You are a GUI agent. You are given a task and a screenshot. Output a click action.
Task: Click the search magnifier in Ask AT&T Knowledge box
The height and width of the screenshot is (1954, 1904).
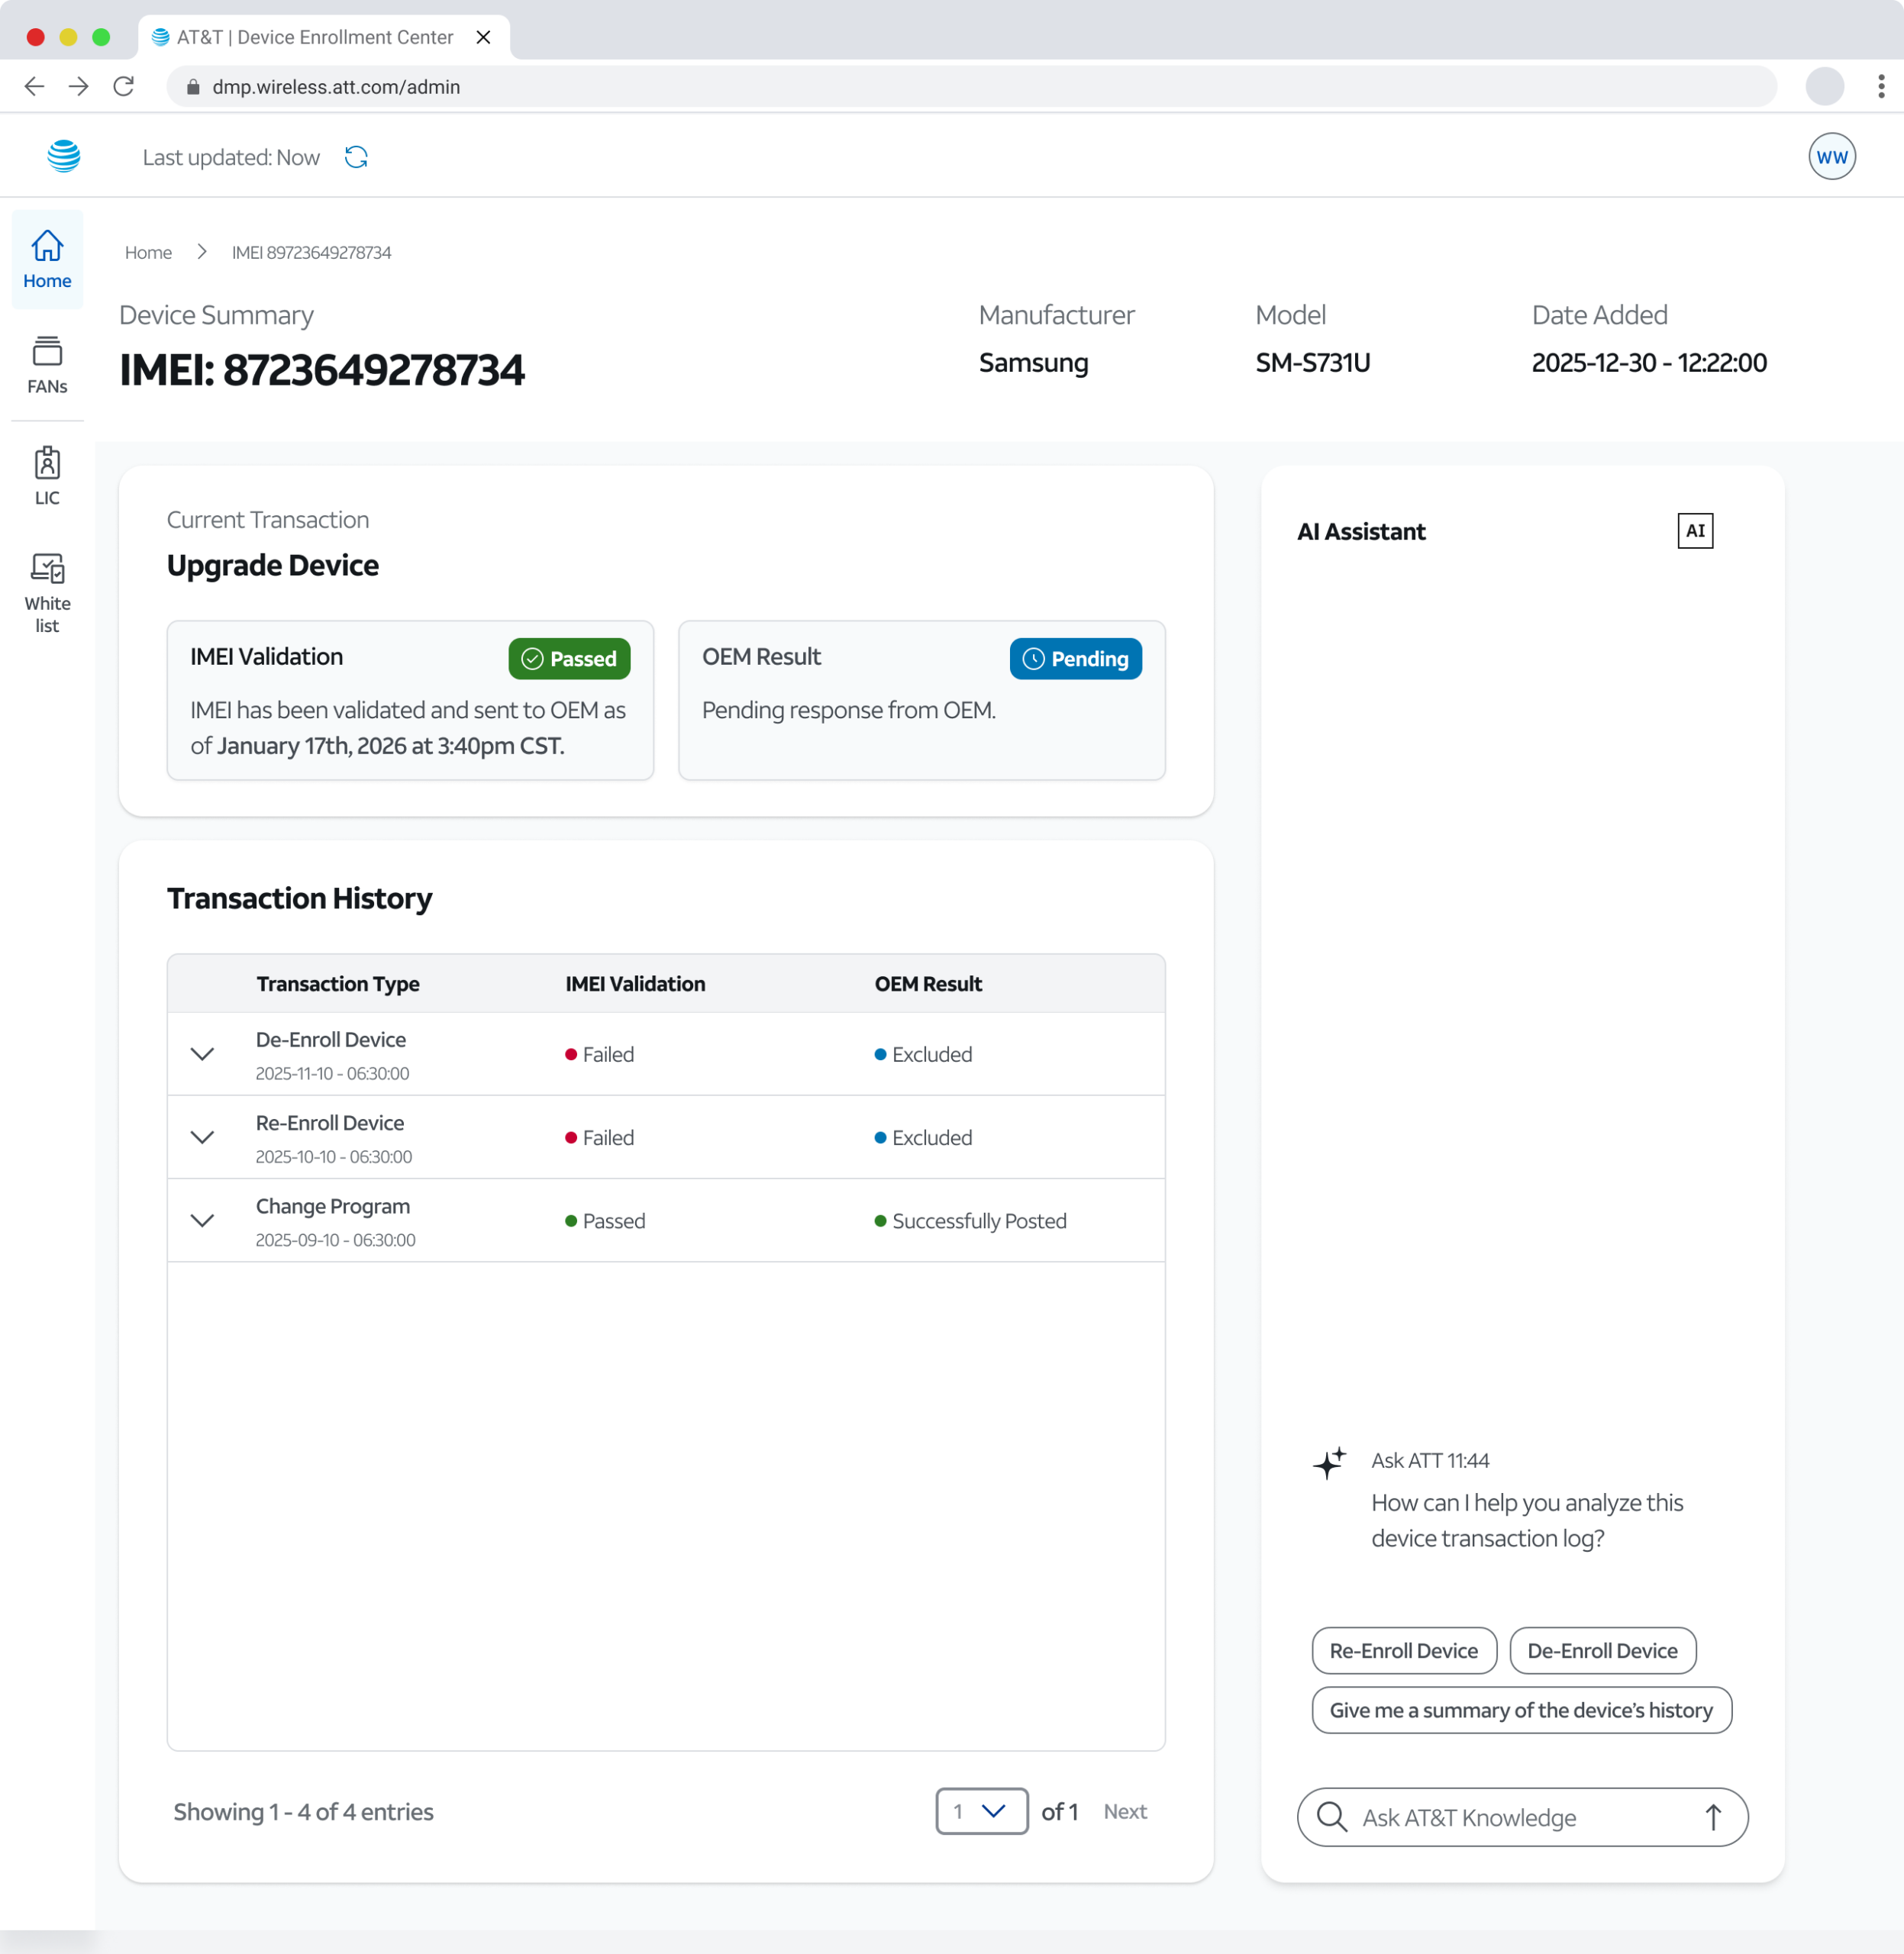tap(1332, 1816)
